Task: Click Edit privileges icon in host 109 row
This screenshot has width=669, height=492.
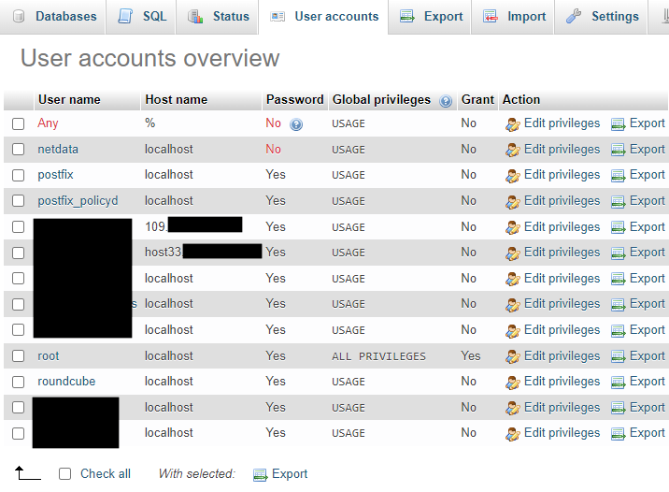Action: tap(512, 227)
